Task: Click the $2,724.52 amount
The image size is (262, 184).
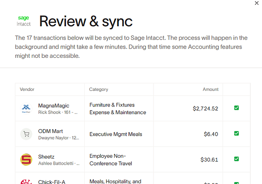Action: (x=205, y=109)
